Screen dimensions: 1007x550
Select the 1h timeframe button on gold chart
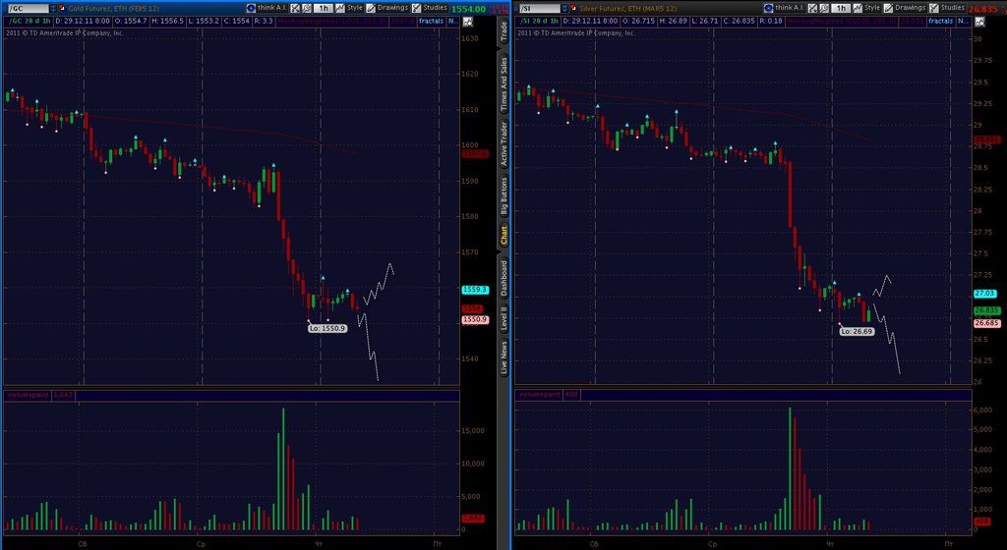(323, 8)
